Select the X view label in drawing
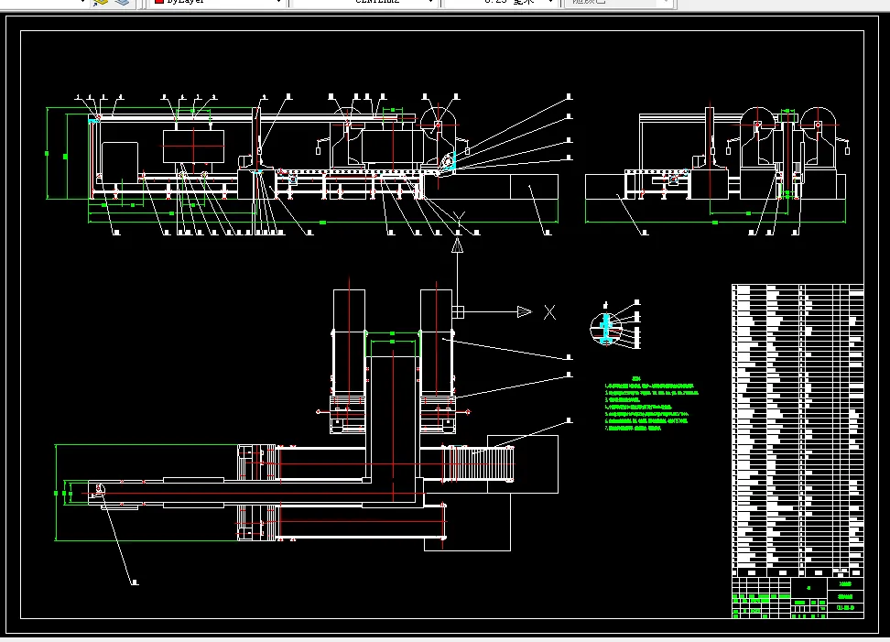The height and width of the screenshot is (642, 890). click(x=549, y=312)
